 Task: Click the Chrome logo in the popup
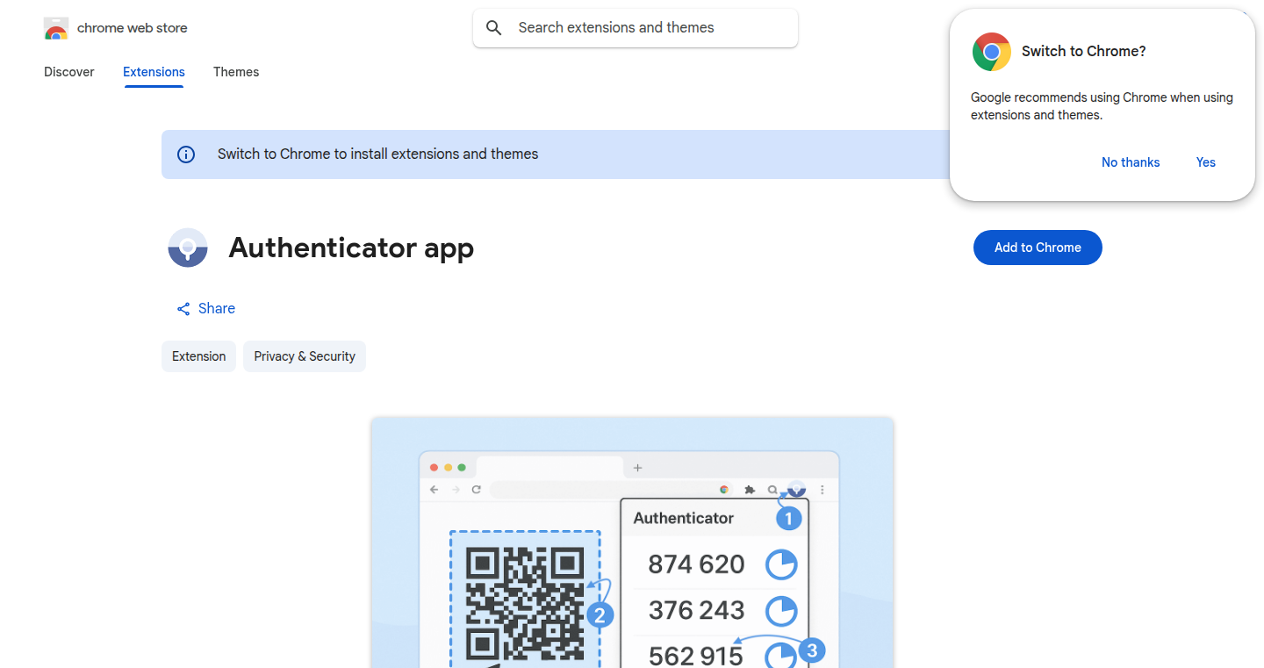point(992,52)
